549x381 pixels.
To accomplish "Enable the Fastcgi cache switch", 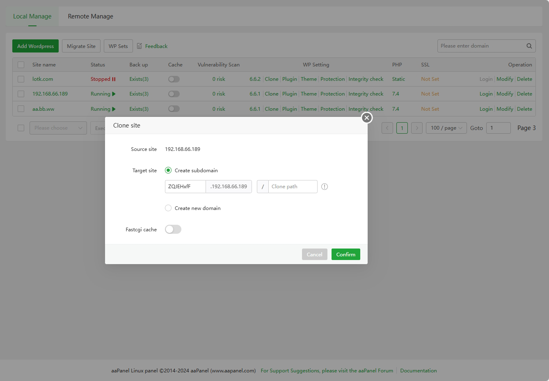I will point(173,229).
